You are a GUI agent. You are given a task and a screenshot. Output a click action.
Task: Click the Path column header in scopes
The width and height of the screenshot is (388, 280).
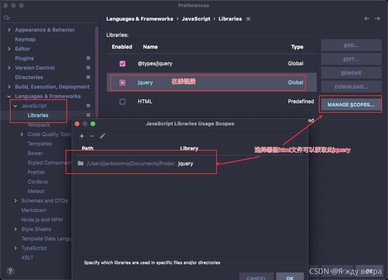(x=88, y=148)
